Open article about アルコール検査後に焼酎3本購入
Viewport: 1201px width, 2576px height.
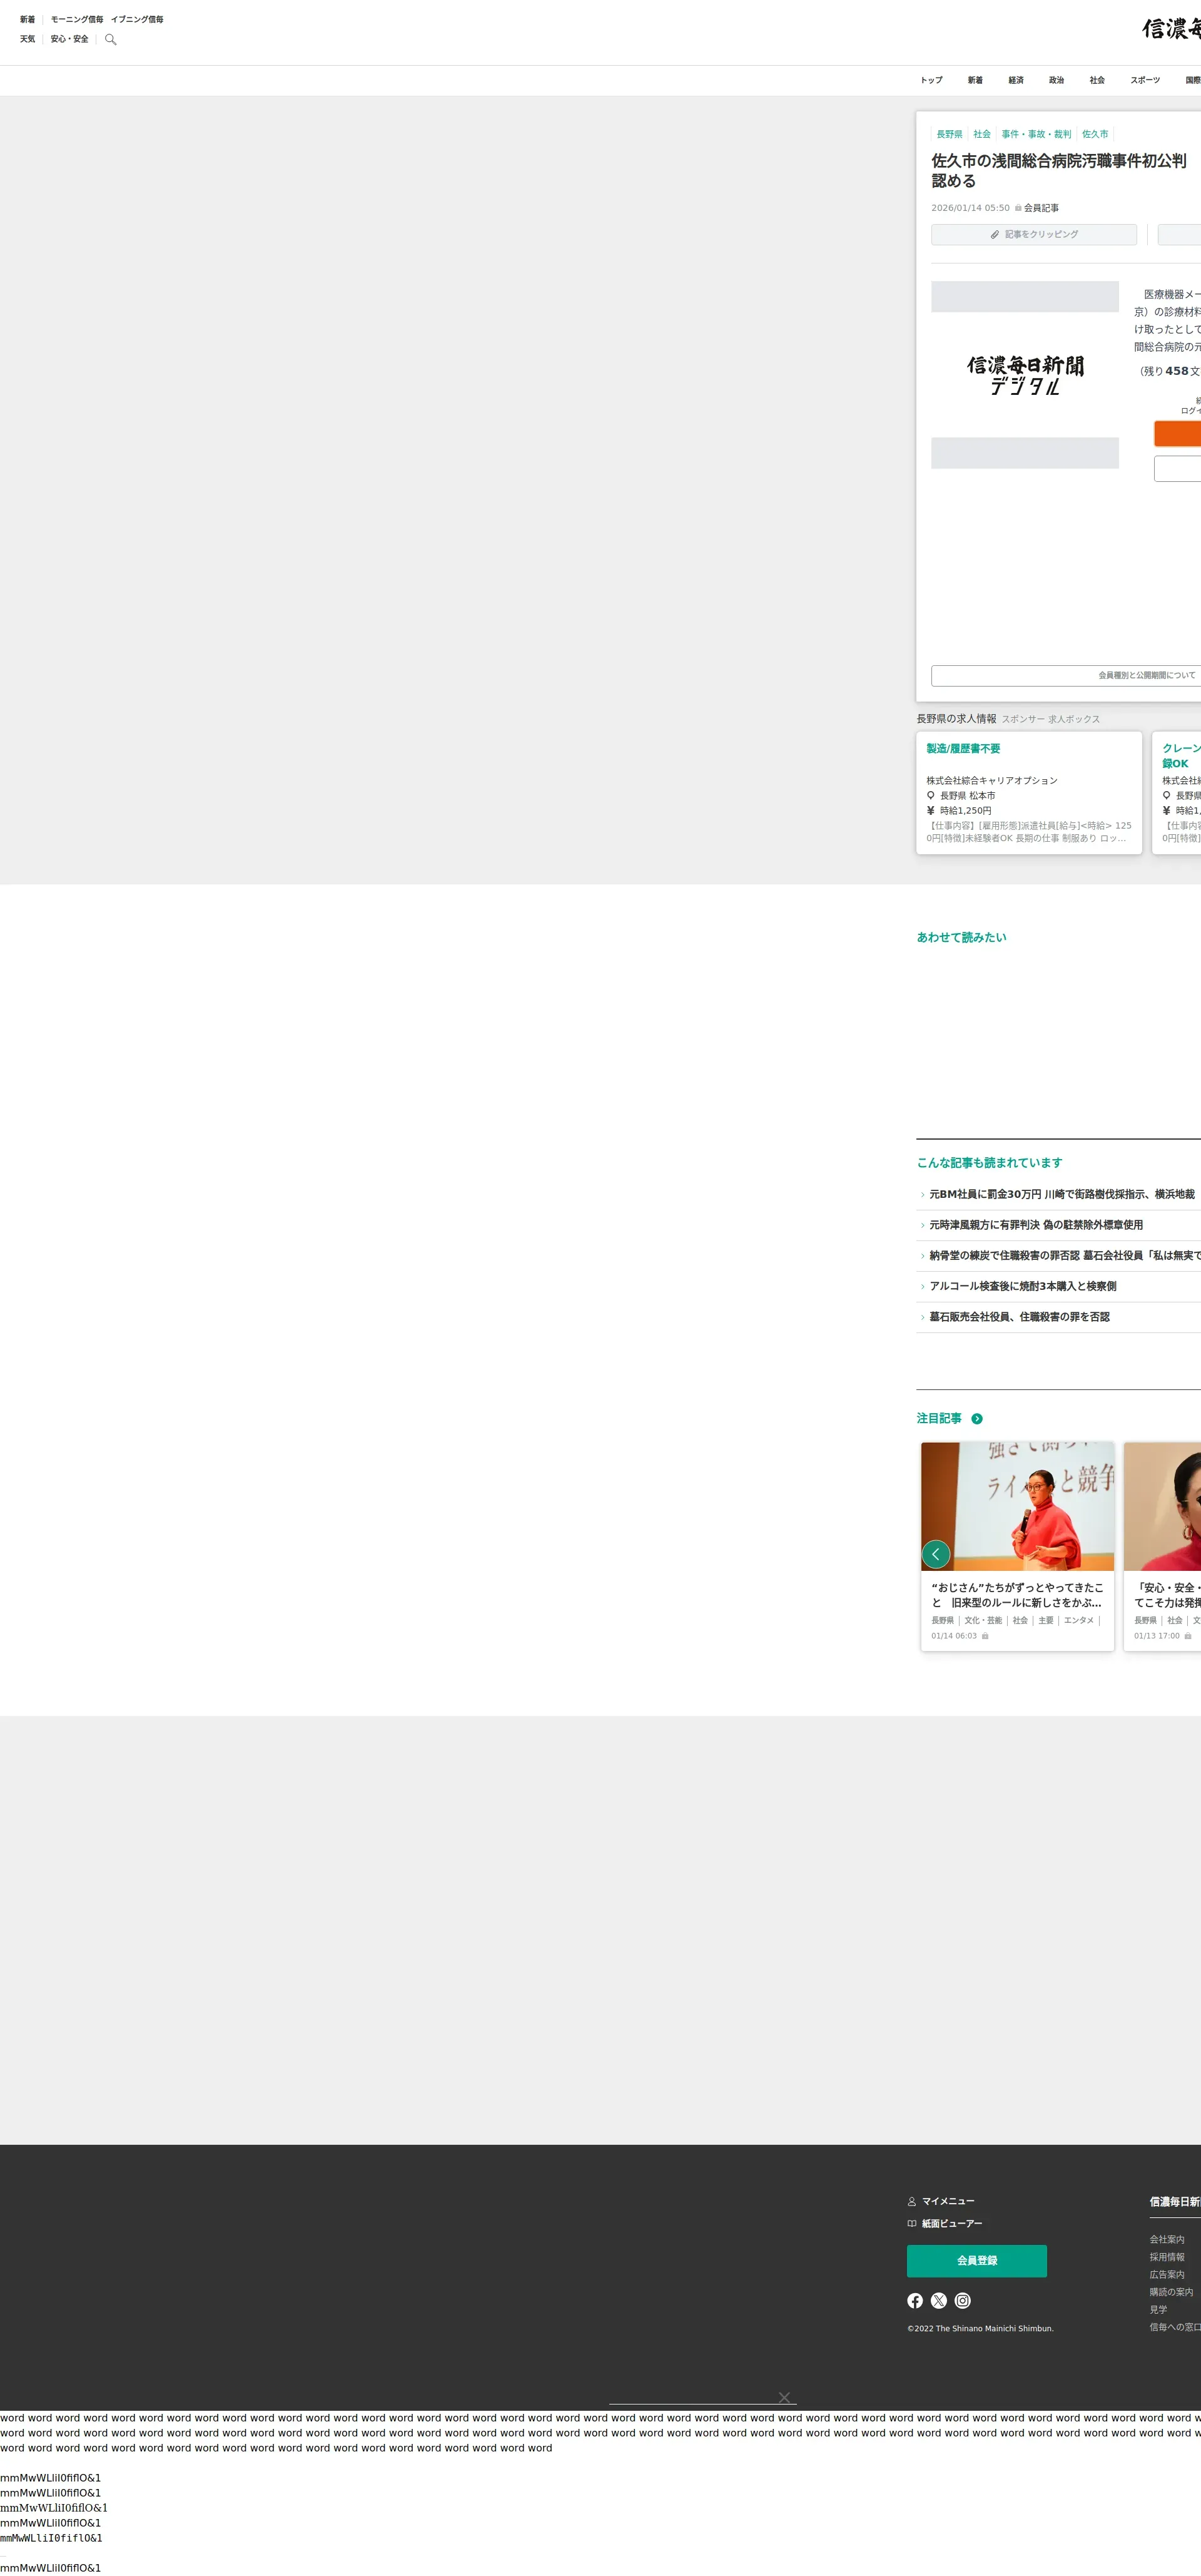coord(1022,1286)
